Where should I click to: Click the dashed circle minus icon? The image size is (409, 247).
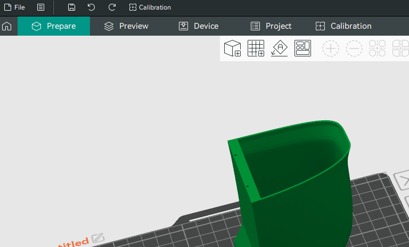[354, 48]
